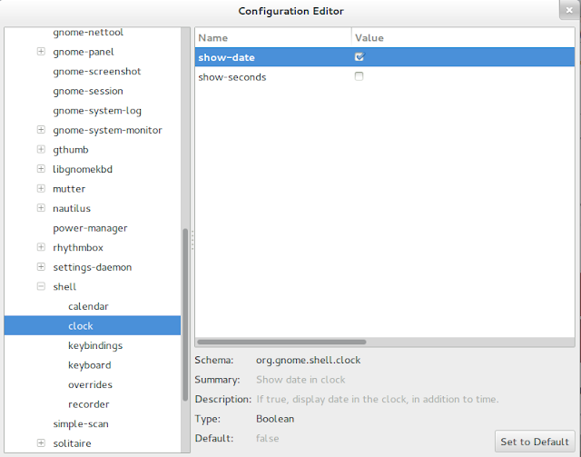Click the org.gnome.shell.clock schema text
Screen dimensions: 581x457
tap(309, 360)
